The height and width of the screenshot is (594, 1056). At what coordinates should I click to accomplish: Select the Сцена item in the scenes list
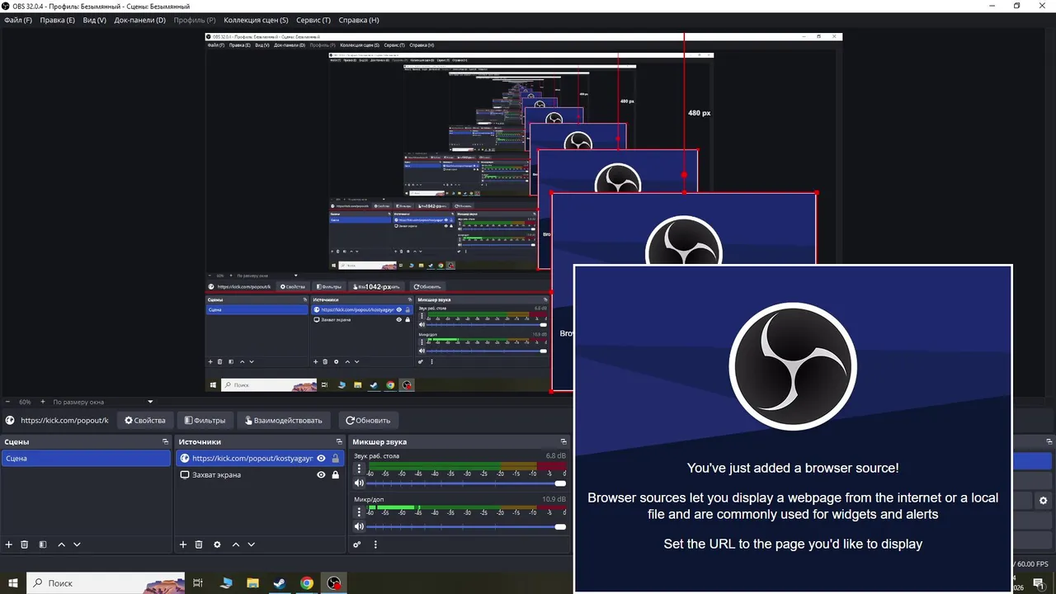click(86, 459)
